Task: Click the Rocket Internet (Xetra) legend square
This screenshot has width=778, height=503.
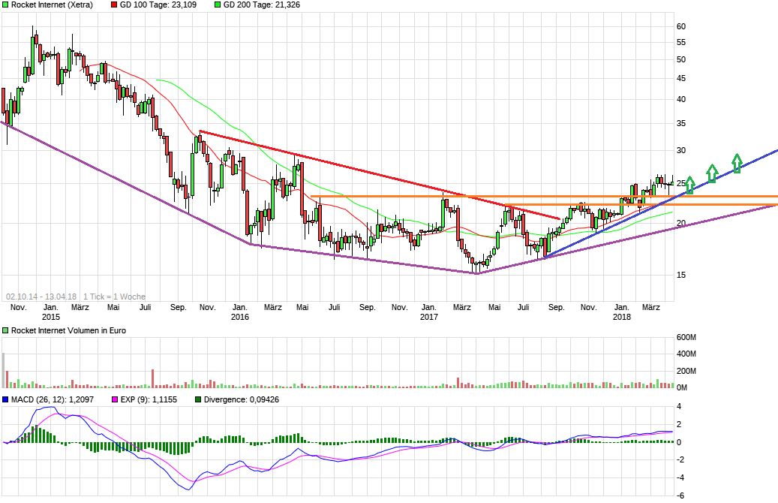Action: pos(5,5)
